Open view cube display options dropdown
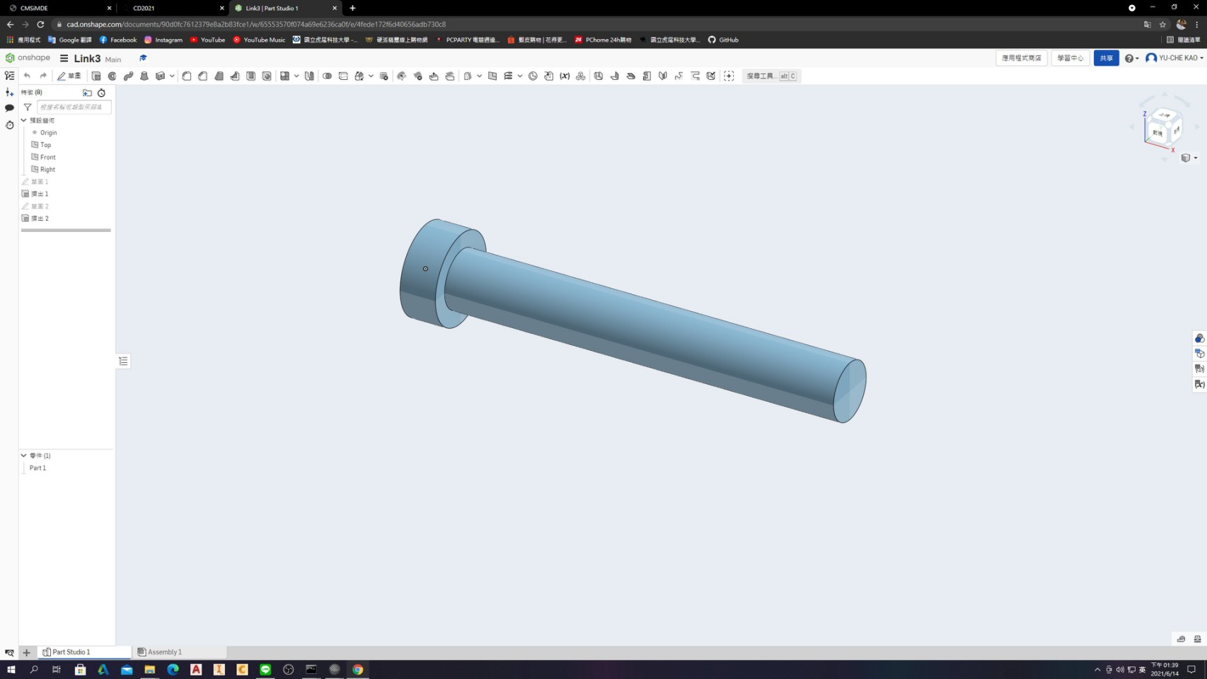The image size is (1207, 679). pyautogui.click(x=1195, y=158)
